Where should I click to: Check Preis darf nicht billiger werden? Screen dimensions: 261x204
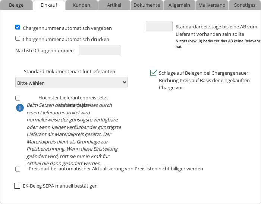coord(18,169)
